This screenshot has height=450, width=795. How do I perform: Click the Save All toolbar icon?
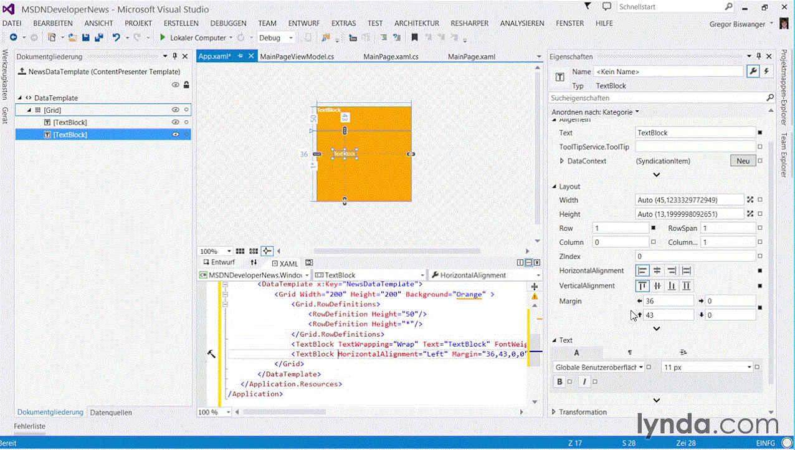(98, 37)
